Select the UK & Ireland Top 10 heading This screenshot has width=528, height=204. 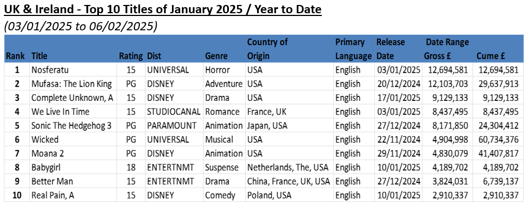(163, 10)
